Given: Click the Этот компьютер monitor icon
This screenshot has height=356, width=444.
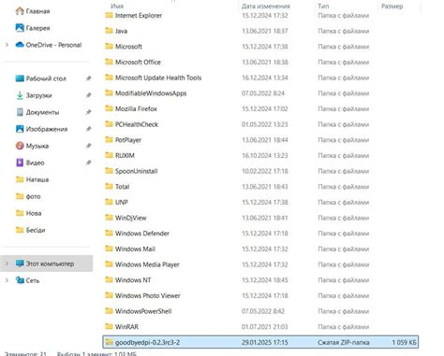Looking at the screenshot, I should pyautogui.click(x=20, y=263).
